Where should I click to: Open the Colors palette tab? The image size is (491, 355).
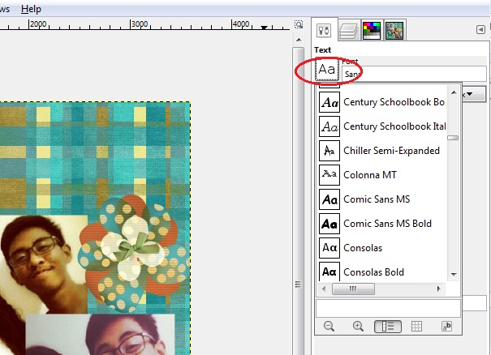click(x=372, y=30)
